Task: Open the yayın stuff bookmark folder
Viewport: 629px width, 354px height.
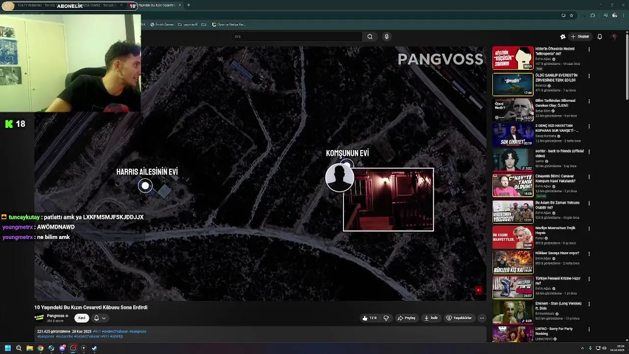Action: [x=188, y=25]
